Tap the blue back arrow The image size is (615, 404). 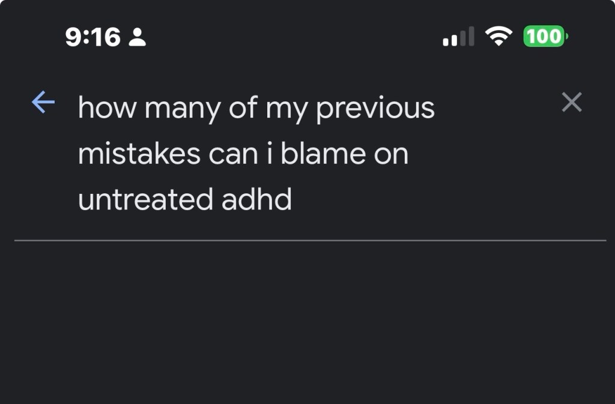tap(43, 103)
